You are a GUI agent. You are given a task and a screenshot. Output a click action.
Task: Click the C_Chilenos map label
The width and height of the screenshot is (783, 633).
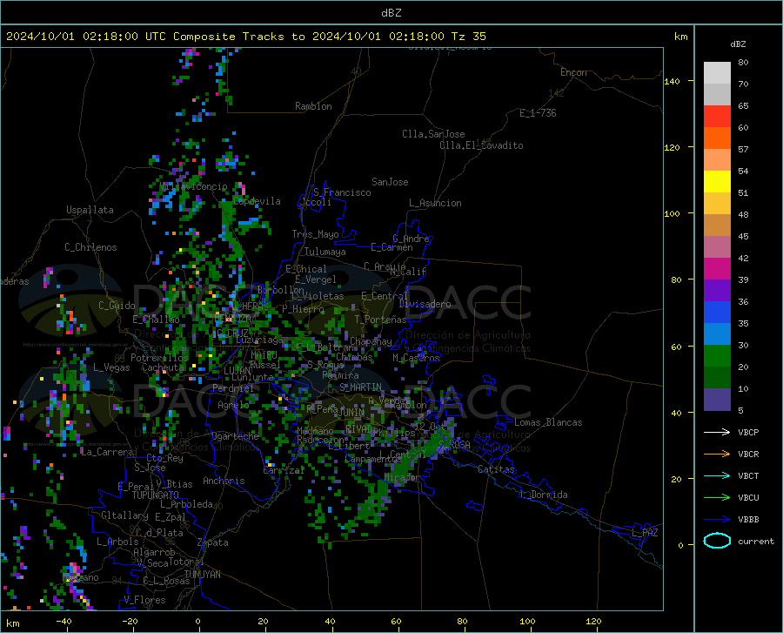[90, 247]
